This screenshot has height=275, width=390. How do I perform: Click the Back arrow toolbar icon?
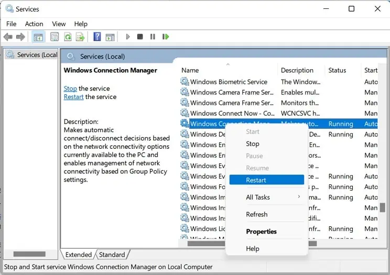(8, 37)
